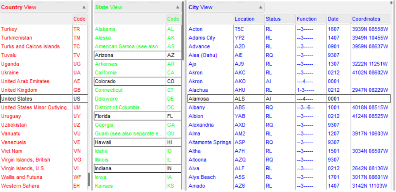This screenshot has height=192, width=396.
Task: Sort by the Status column header
Action: (x=280, y=19)
